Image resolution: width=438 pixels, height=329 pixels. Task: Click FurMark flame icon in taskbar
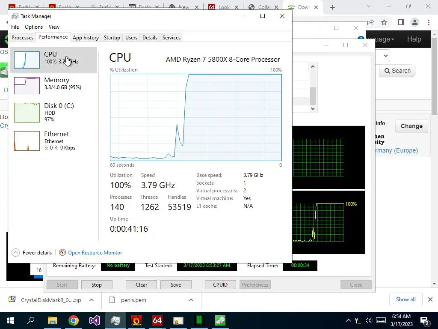[136, 320]
